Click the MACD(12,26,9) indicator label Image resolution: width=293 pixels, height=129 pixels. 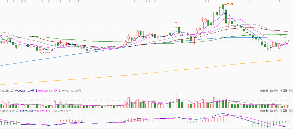pos(10,111)
